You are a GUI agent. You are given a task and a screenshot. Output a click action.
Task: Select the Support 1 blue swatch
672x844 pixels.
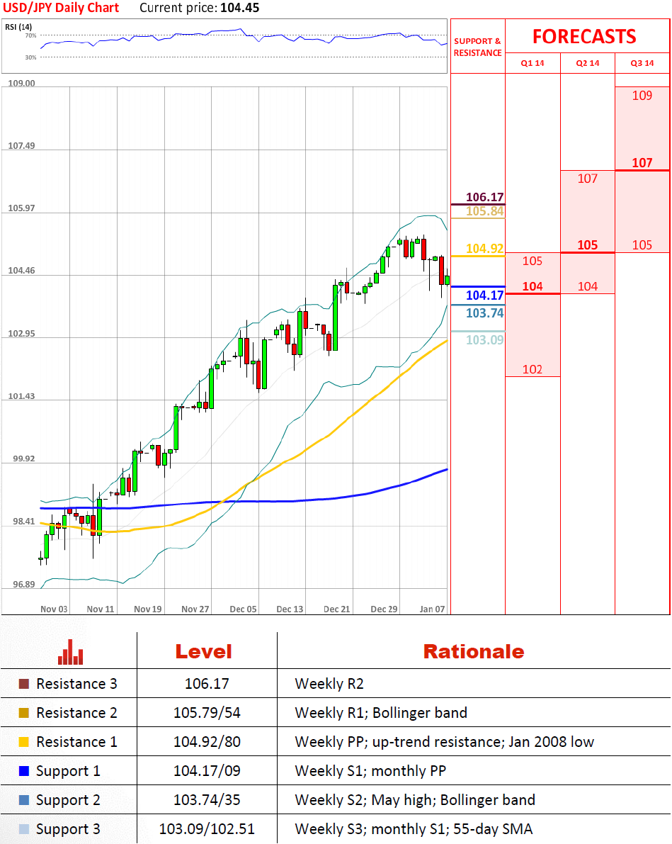click(24, 771)
